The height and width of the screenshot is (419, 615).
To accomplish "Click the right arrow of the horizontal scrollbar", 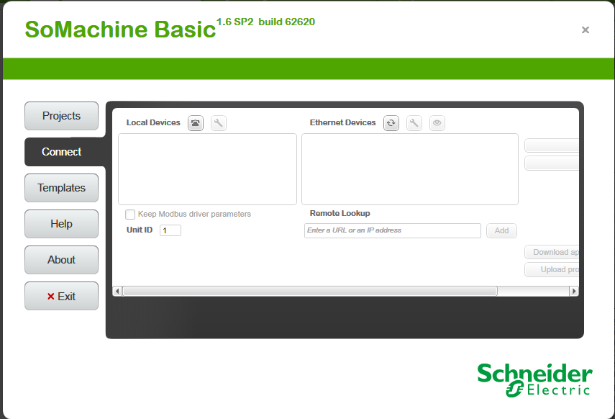I will click(x=574, y=291).
